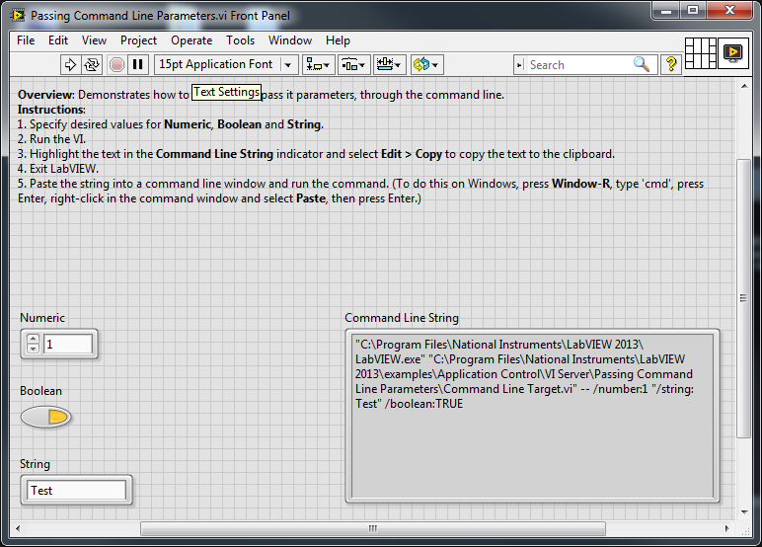Click the horizontal scrollbar thumb
The width and height of the screenshot is (762, 547).
click(x=373, y=528)
